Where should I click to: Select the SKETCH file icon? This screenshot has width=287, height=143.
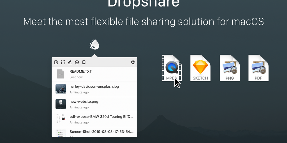(200, 68)
